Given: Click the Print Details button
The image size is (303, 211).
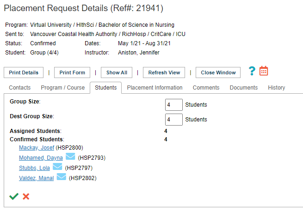Looking at the screenshot, I should pos(24,72).
